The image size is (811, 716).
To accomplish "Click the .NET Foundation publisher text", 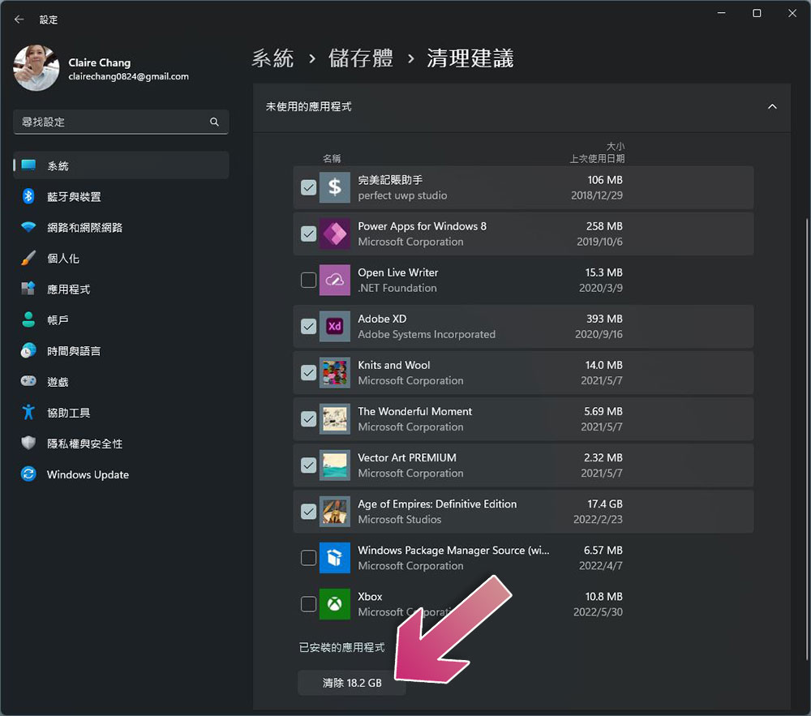I will click(397, 288).
